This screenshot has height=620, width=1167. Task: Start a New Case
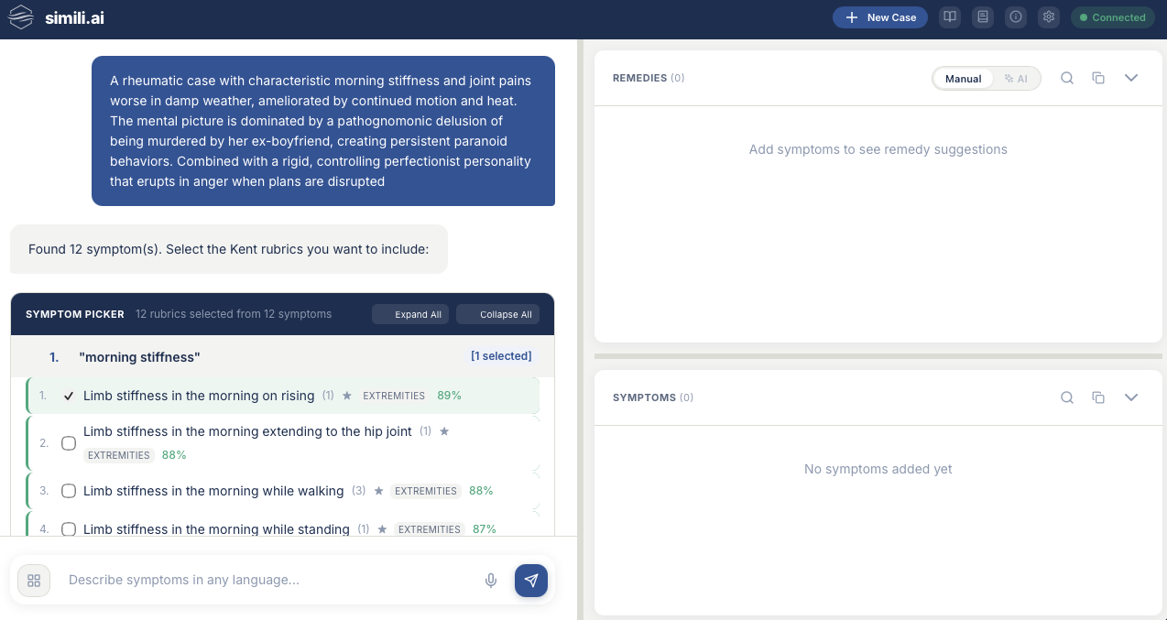(x=879, y=16)
